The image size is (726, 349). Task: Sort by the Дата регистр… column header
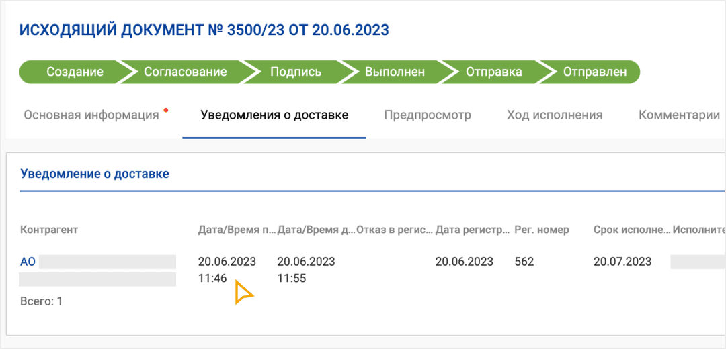pyautogui.click(x=473, y=230)
